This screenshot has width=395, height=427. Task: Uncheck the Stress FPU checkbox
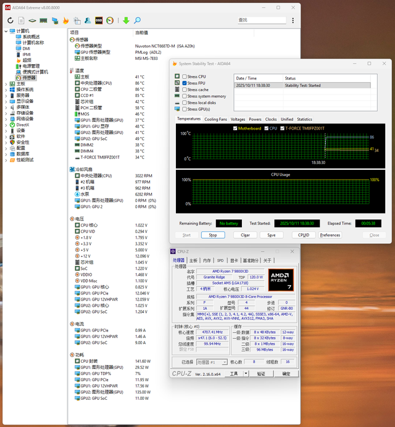click(x=185, y=83)
